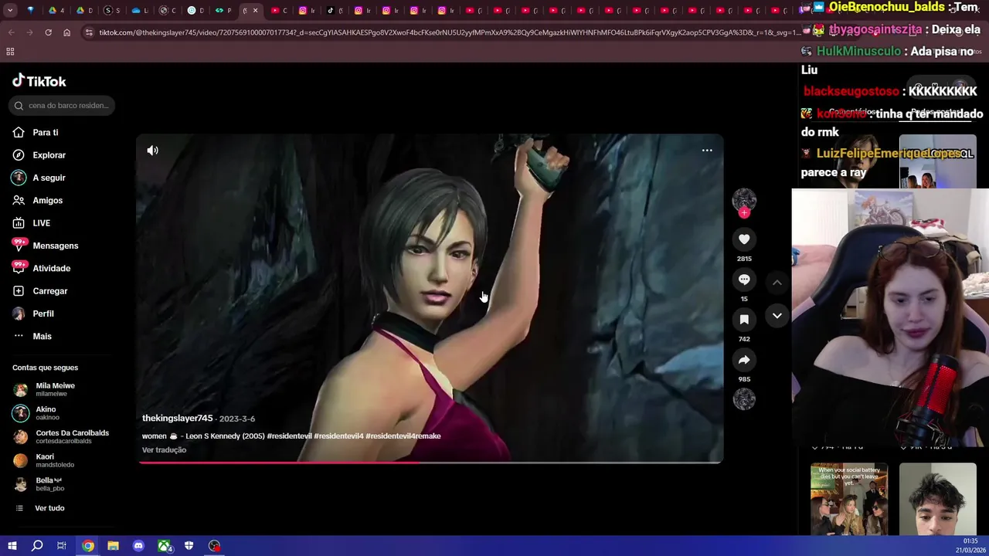Image resolution: width=989 pixels, height=556 pixels.
Task: Open the comments bubble showing 15
Action: [x=744, y=280]
